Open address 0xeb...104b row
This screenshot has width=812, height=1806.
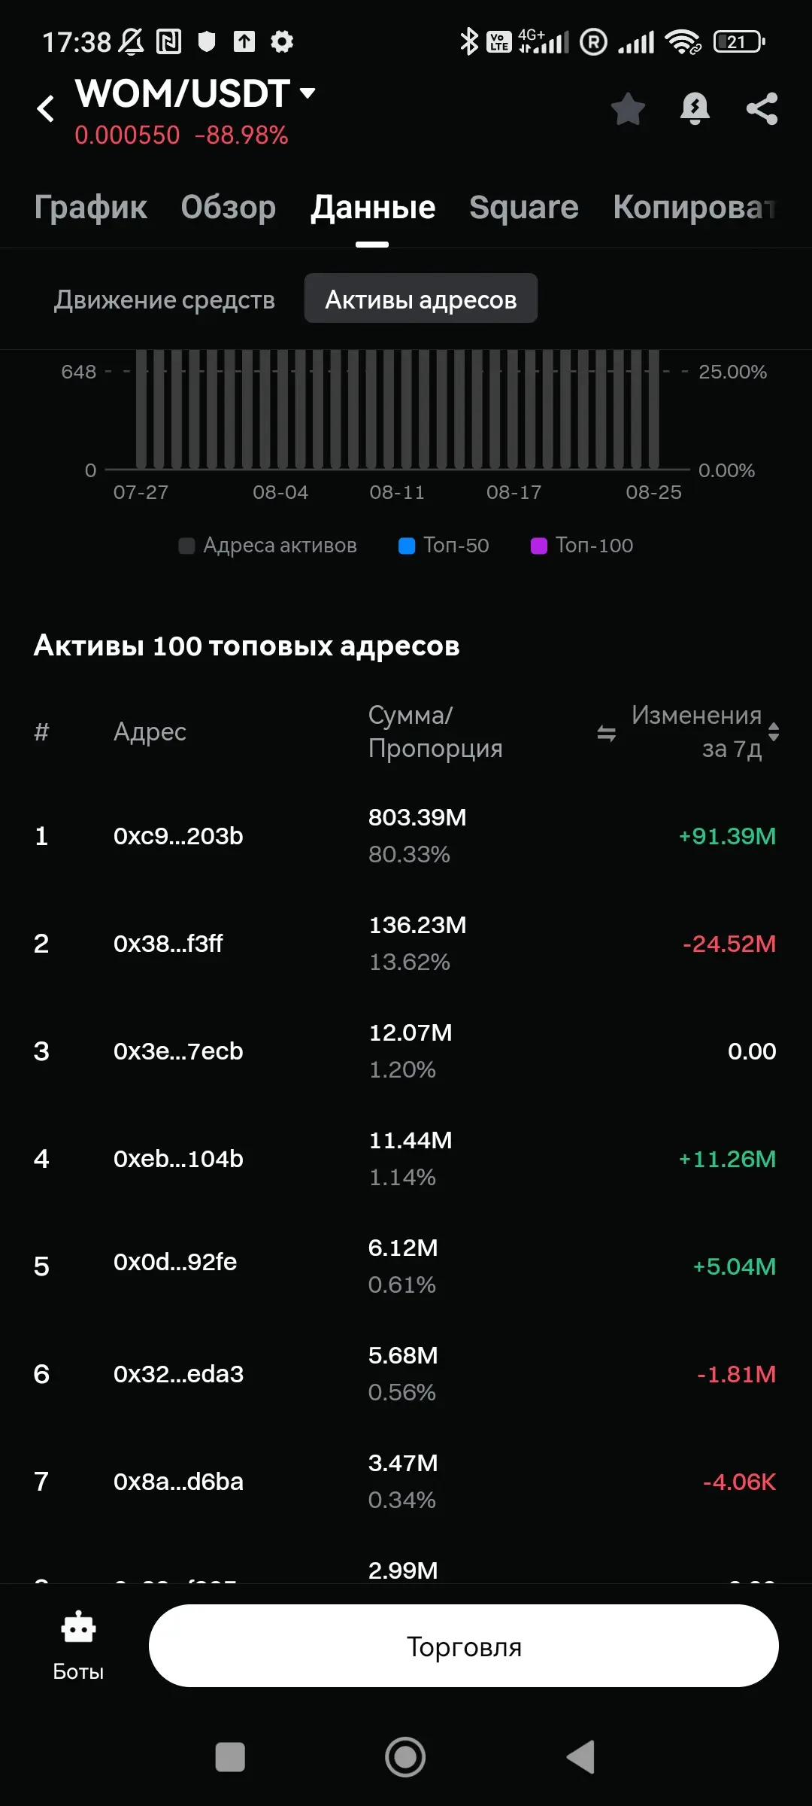pyautogui.click(x=406, y=1159)
